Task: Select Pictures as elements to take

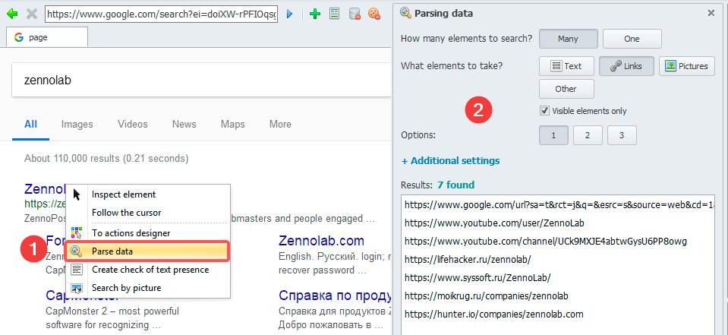Action: pyautogui.click(x=686, y=66)
